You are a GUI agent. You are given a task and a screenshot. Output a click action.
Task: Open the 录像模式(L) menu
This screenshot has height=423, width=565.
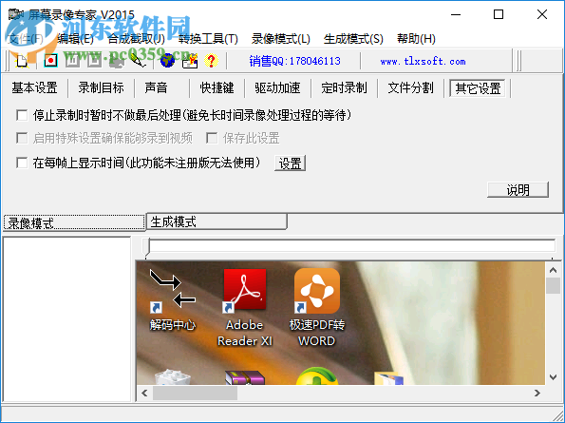[281, 39]
